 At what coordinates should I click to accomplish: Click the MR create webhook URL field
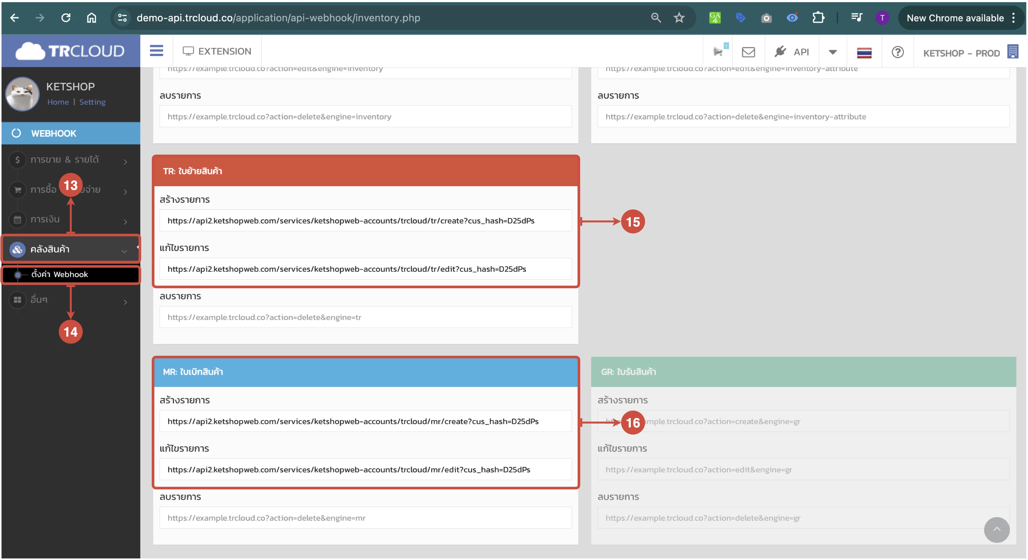[365, 421]
